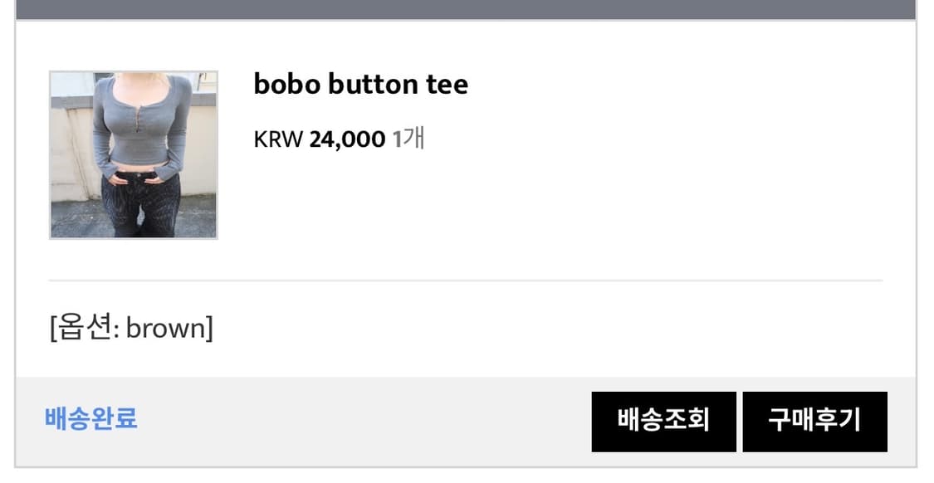Screen dimensions: 934x483
Task: Click the quantity indicator showing 1개
Action: point(406,138)
